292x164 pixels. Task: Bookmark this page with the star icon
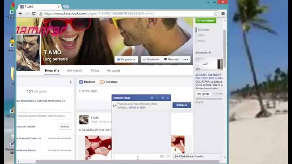tap(216, 14)
